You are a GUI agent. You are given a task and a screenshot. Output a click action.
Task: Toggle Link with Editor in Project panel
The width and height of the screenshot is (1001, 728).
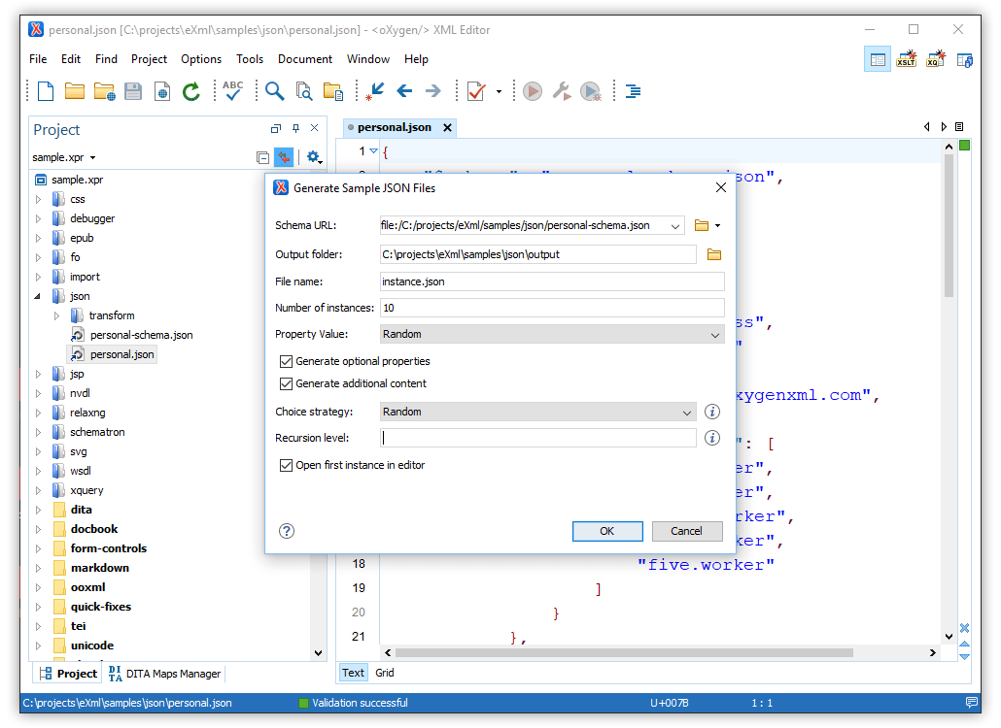[x=284, y=157]
